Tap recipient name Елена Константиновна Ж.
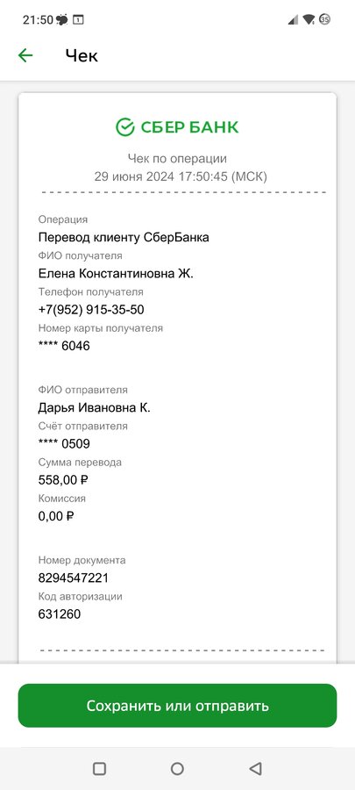 click(x=116, y=273)
